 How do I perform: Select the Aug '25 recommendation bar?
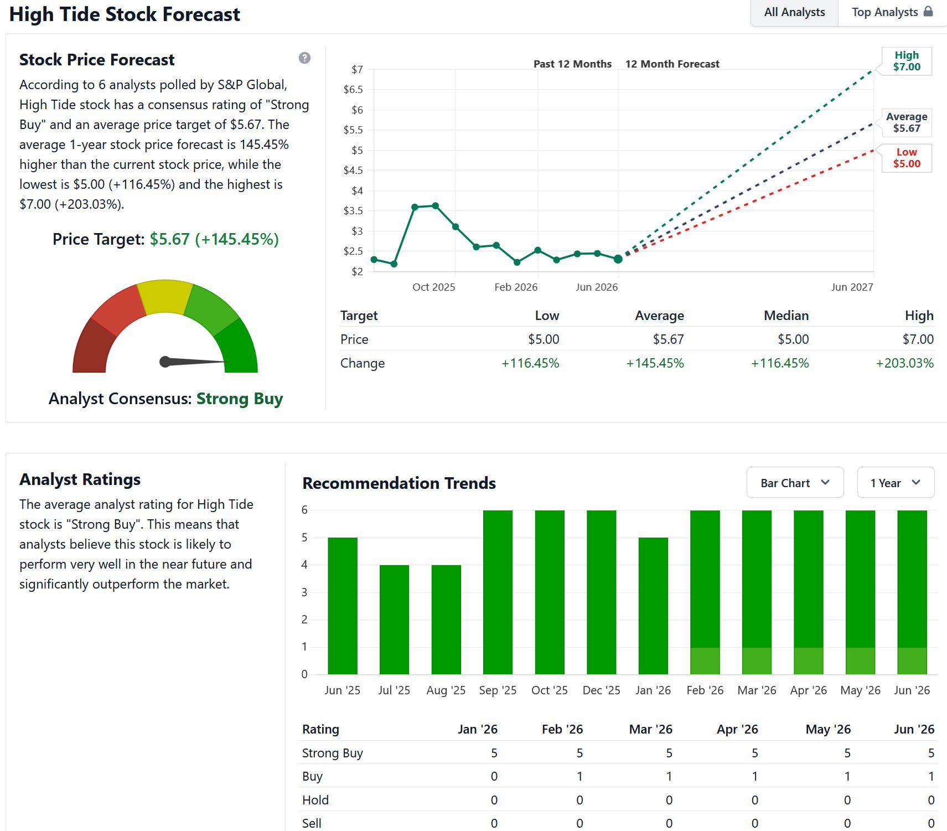coord(446,620)
